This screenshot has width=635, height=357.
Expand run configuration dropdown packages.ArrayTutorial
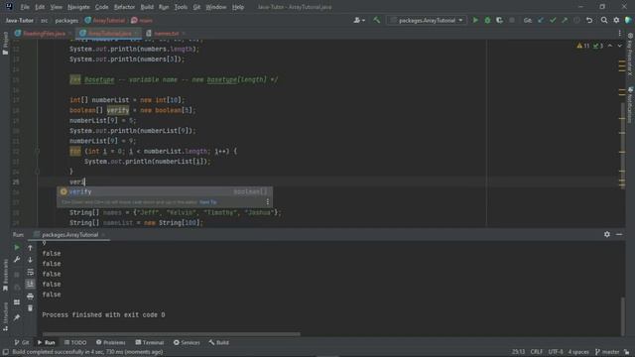point(427,20)
